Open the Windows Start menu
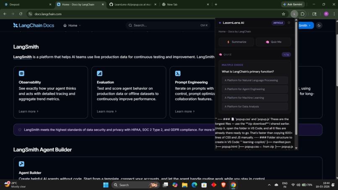 point(106,185)
